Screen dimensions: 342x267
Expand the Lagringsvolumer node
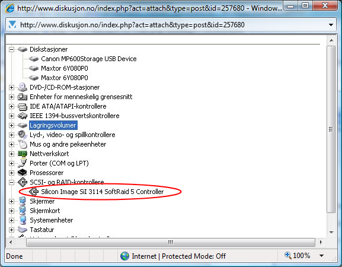pyautogui.click(x=12, y=126)
